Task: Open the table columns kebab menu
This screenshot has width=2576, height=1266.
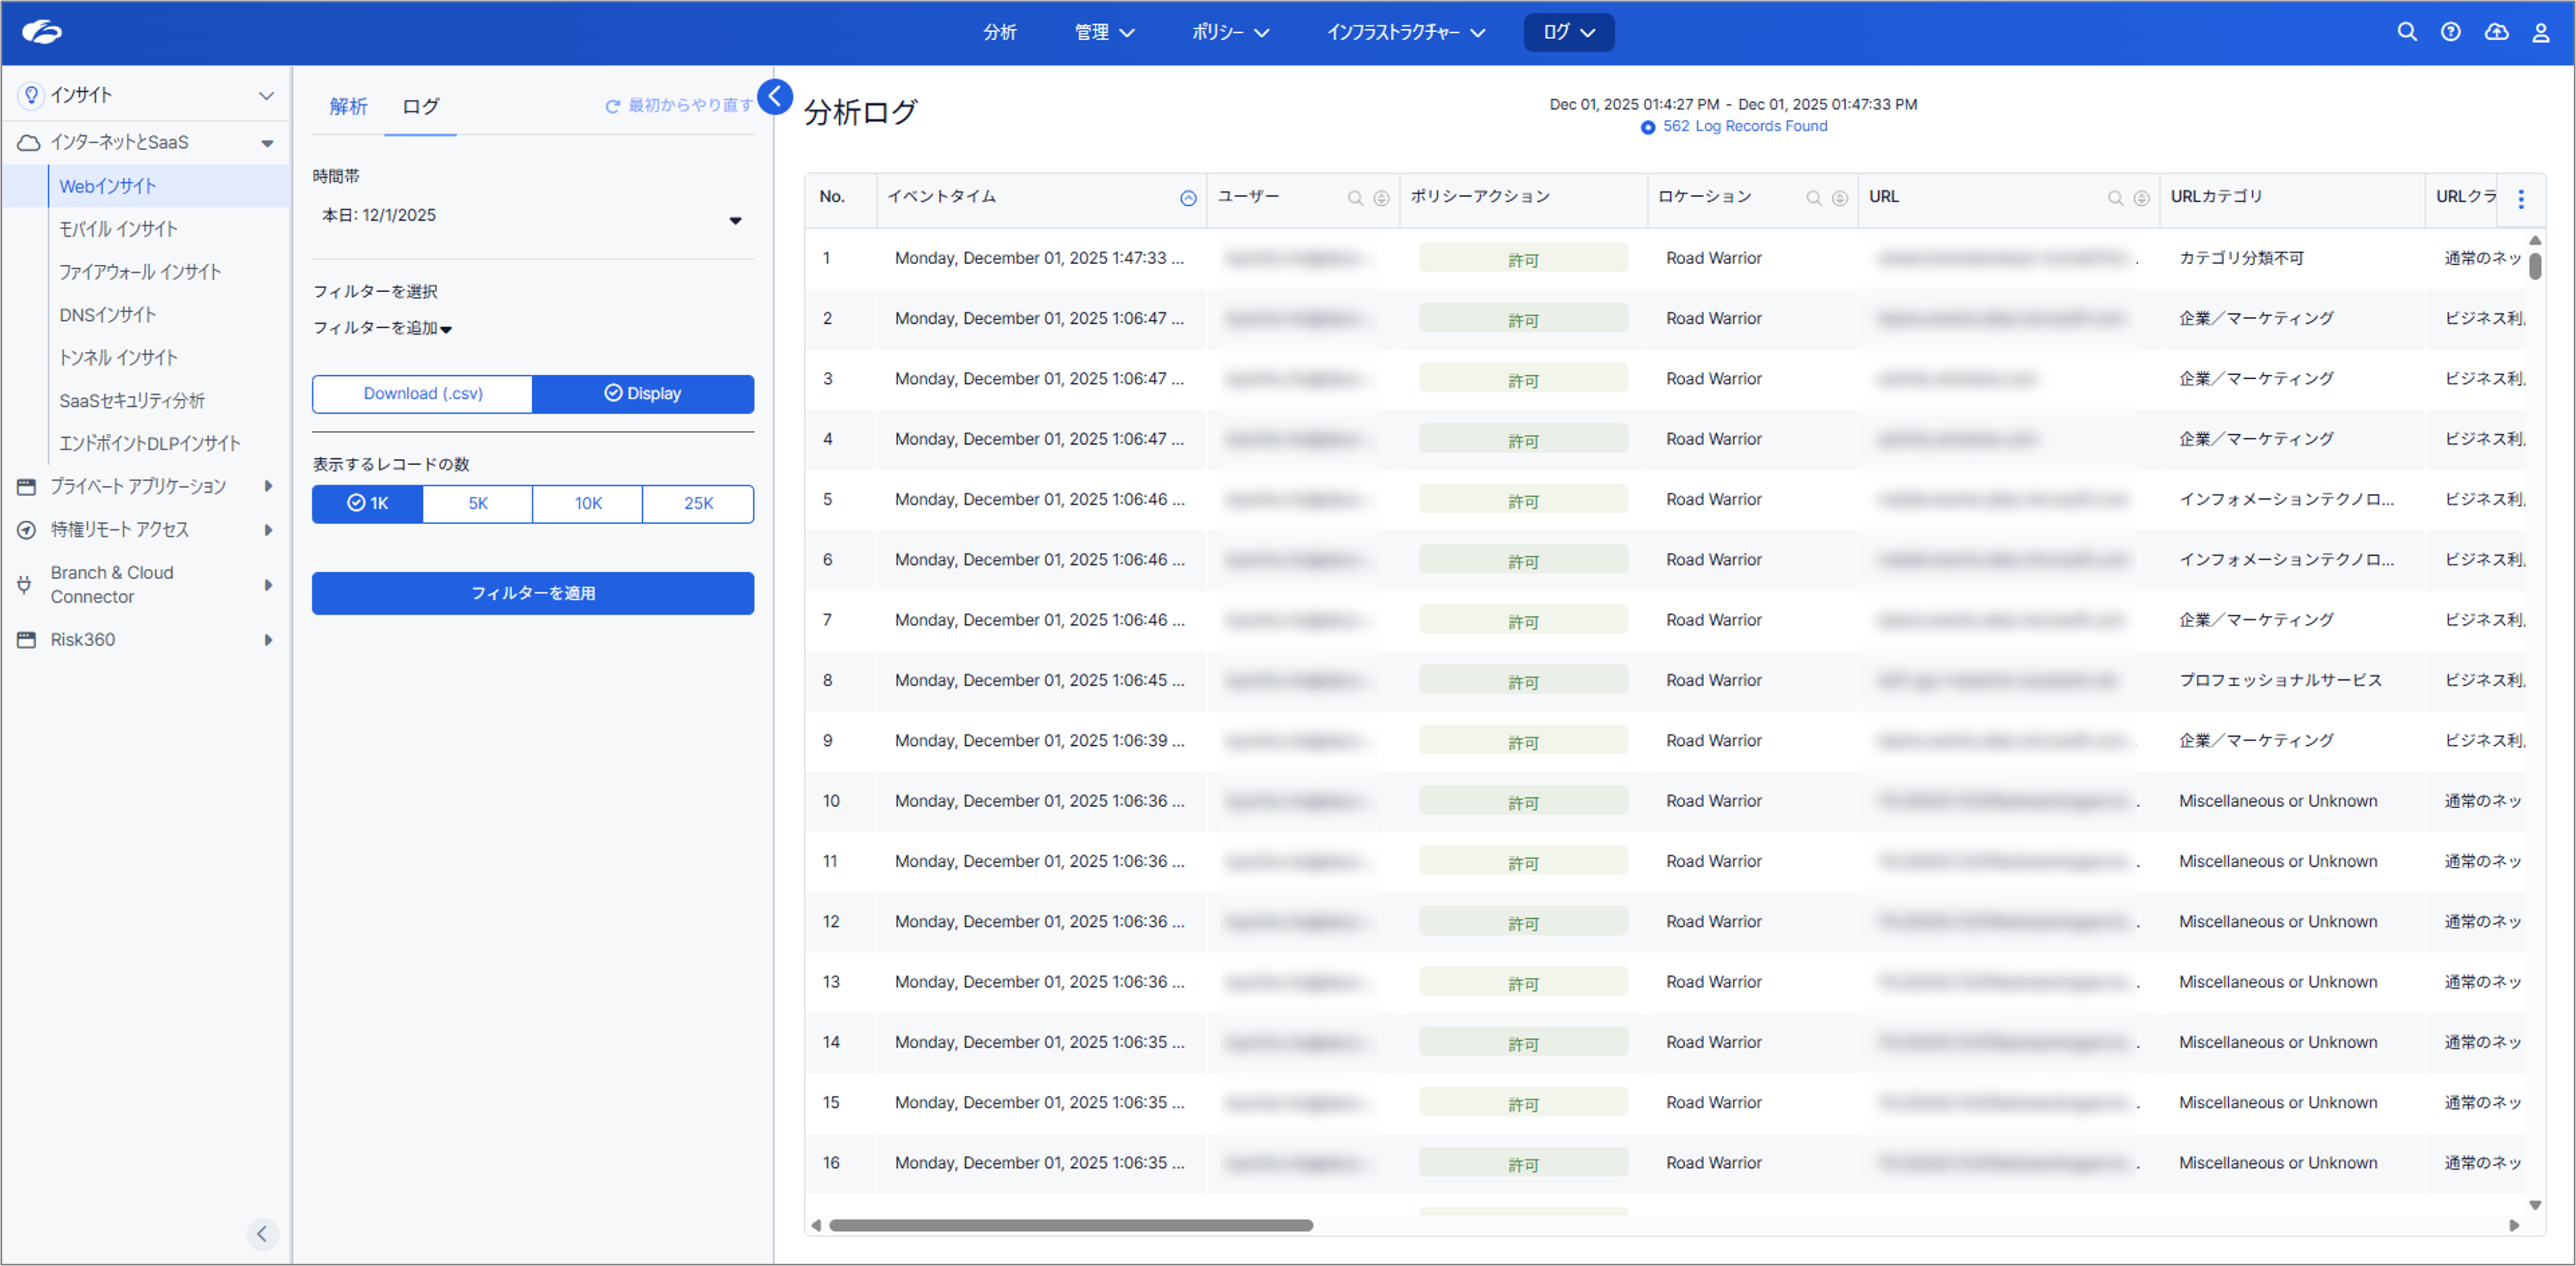Action: click(x=2520, y=199)
